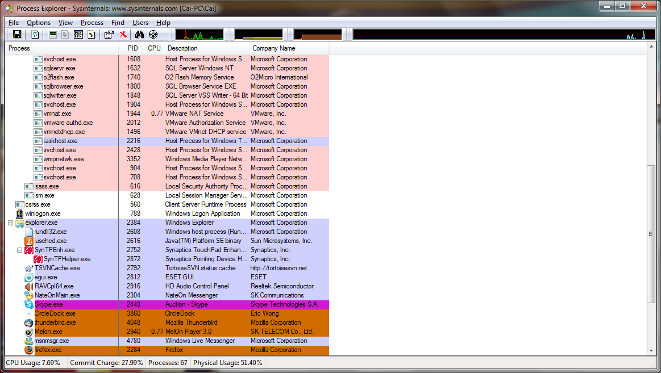Viewport: 661px width, 373px height.
Task: Click the Skype icon in process list
Action: point(29,304)
